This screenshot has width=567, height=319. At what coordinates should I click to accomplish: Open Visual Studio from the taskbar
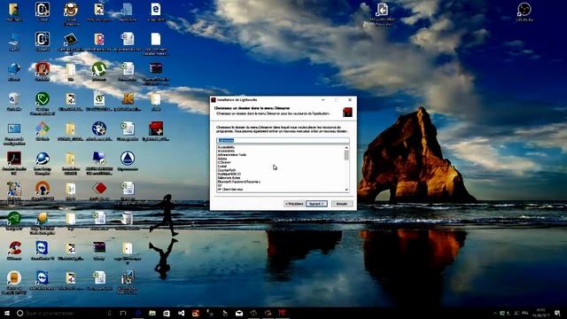click(181, 313)
